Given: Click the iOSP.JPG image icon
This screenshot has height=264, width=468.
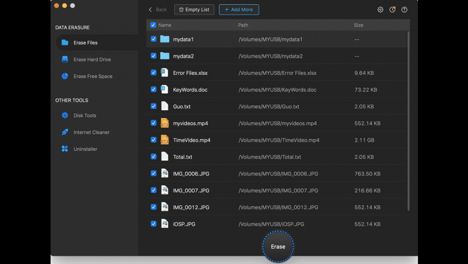Looking at the screenshot, I should point(165,224).
